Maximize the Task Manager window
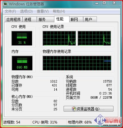 click(104, 3)
